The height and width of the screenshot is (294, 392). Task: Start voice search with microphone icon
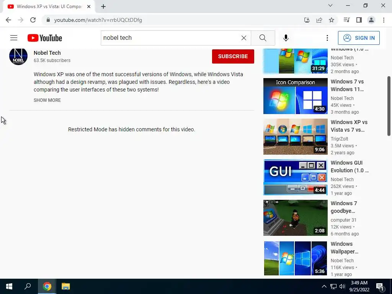[x=286, y=38]
